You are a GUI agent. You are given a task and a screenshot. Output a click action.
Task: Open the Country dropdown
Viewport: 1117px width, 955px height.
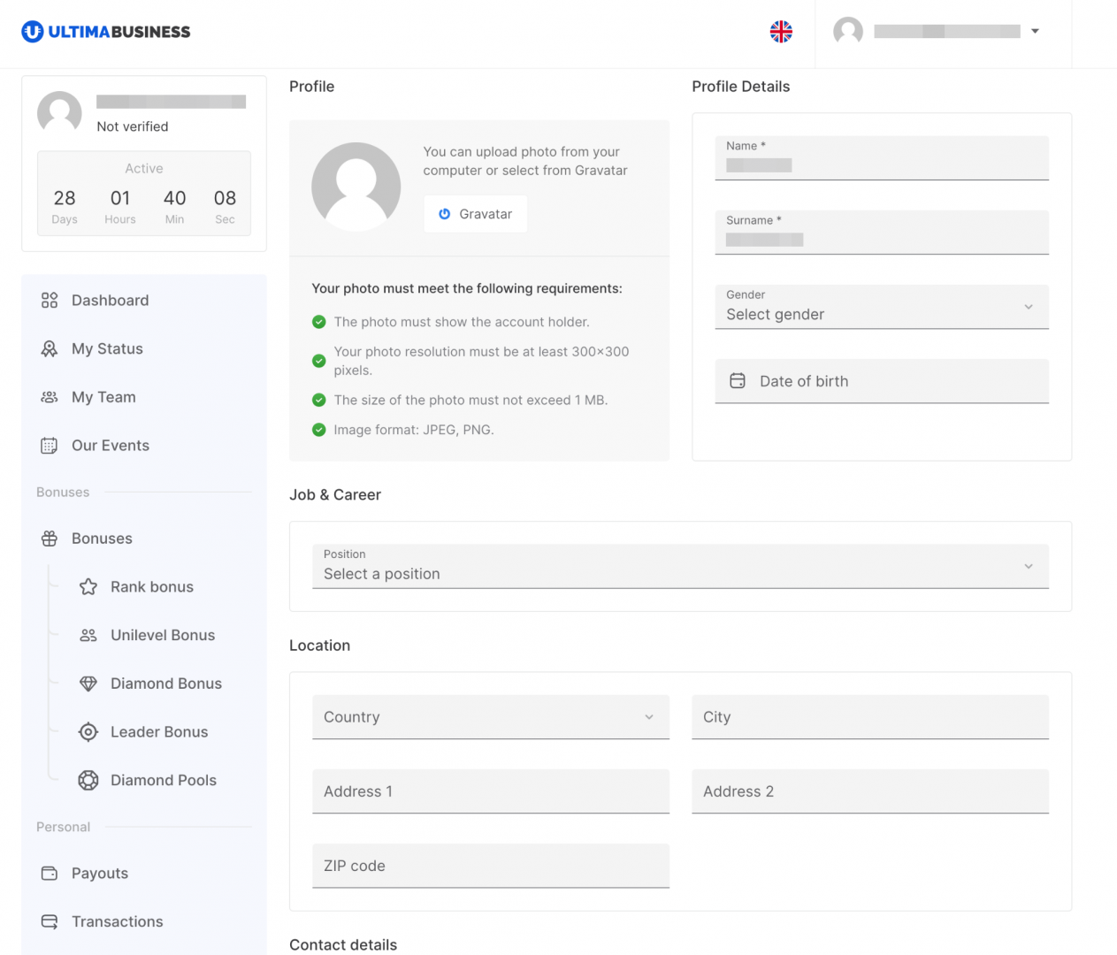(490, 717)
